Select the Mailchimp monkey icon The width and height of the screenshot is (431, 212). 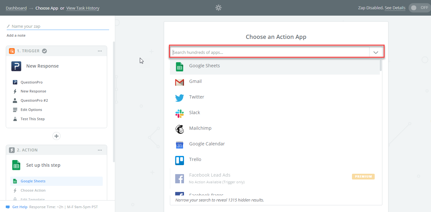(180, 129)
